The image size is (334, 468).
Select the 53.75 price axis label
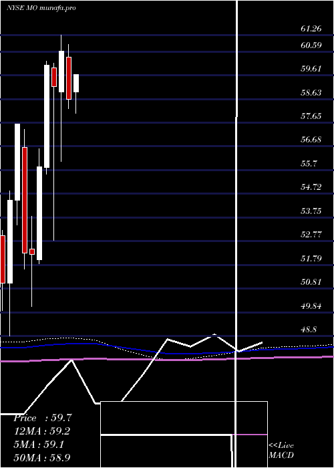click(311, 211)
